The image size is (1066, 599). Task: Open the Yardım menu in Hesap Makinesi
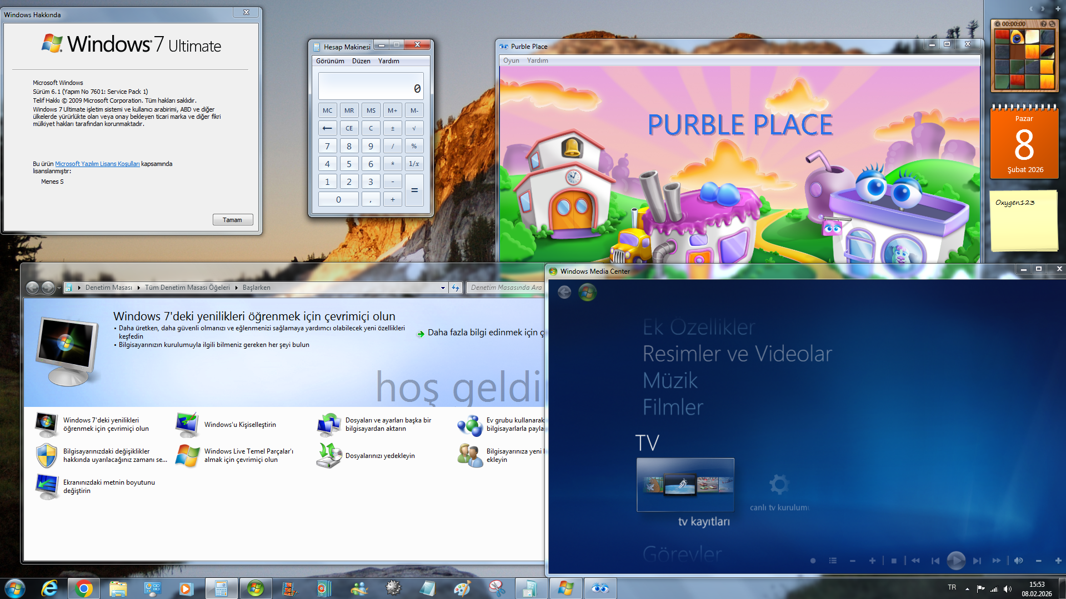[x=389, y=61]
